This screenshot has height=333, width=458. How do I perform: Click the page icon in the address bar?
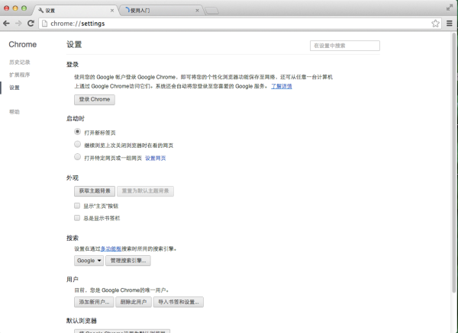coord(45,24)
